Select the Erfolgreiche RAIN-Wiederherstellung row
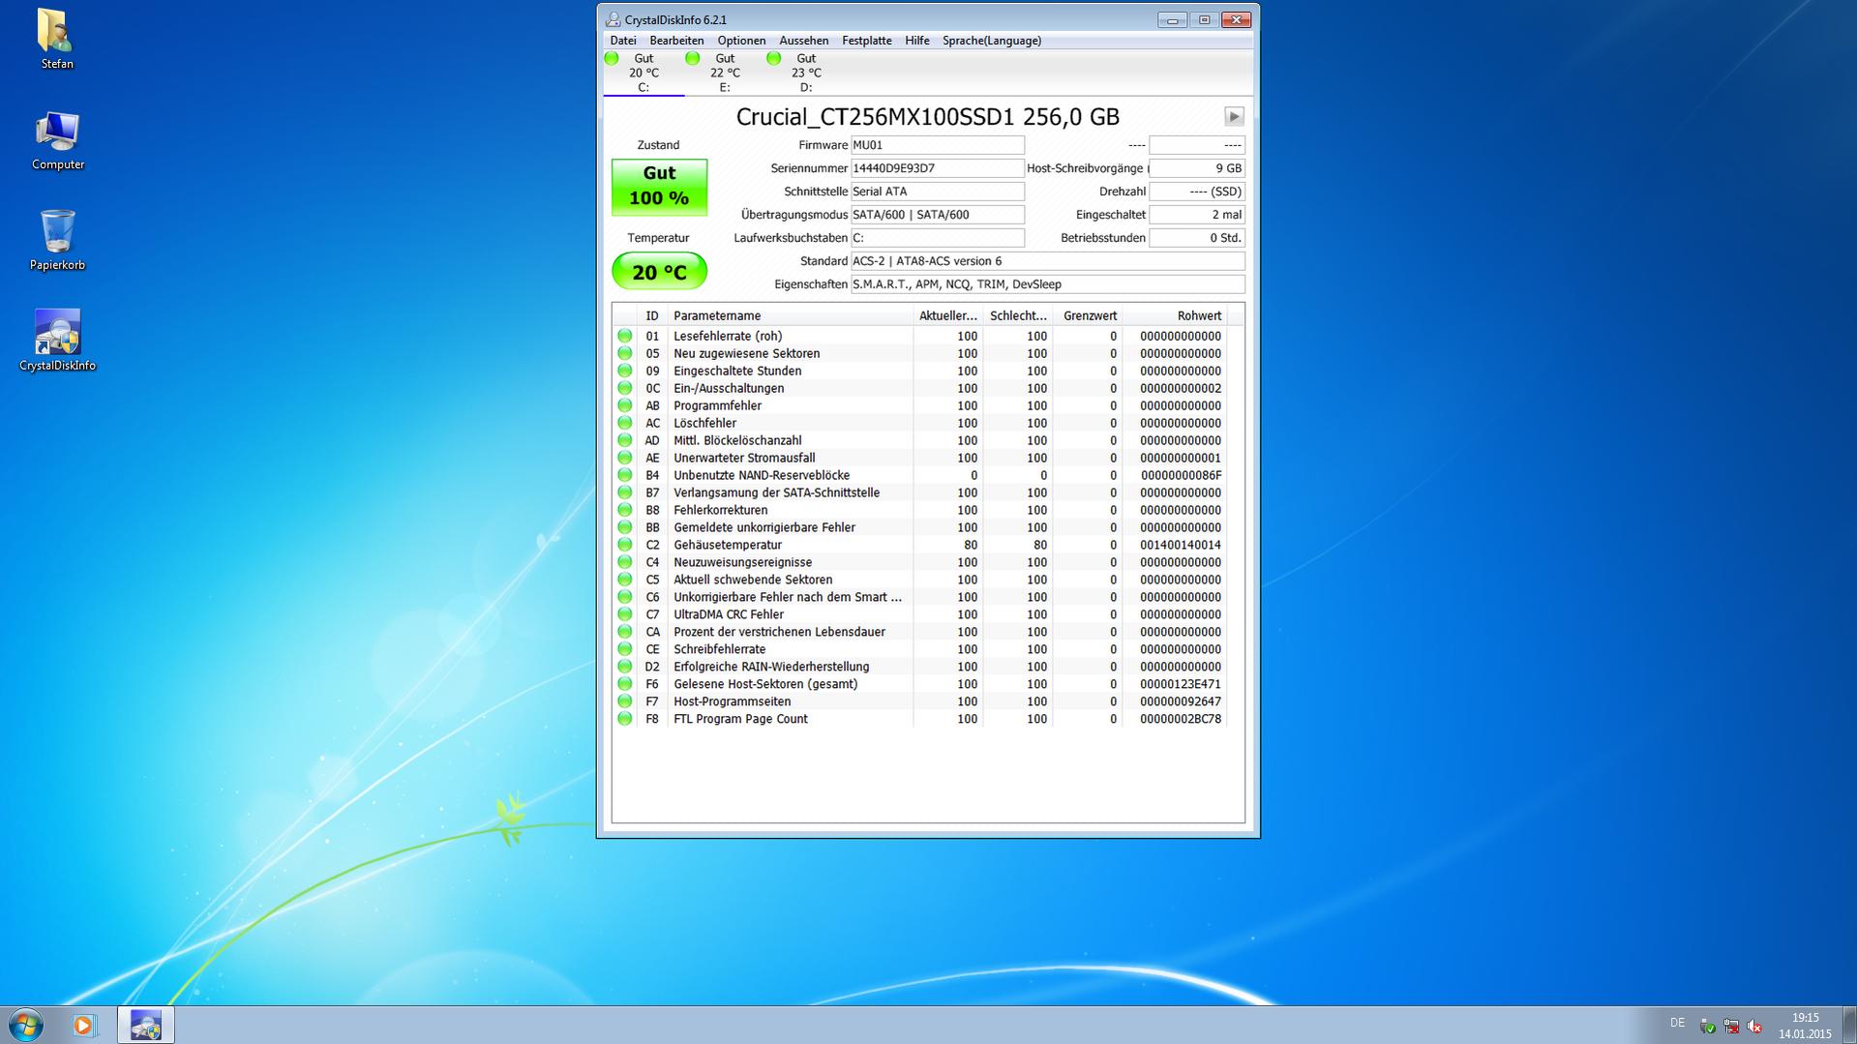Viewport: 1857px width, 1044px height. 919,667
